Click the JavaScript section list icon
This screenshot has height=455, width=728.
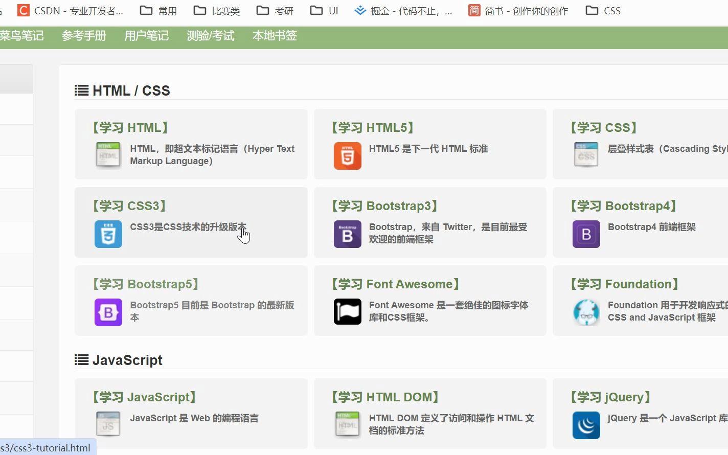[x=81, y=360]
